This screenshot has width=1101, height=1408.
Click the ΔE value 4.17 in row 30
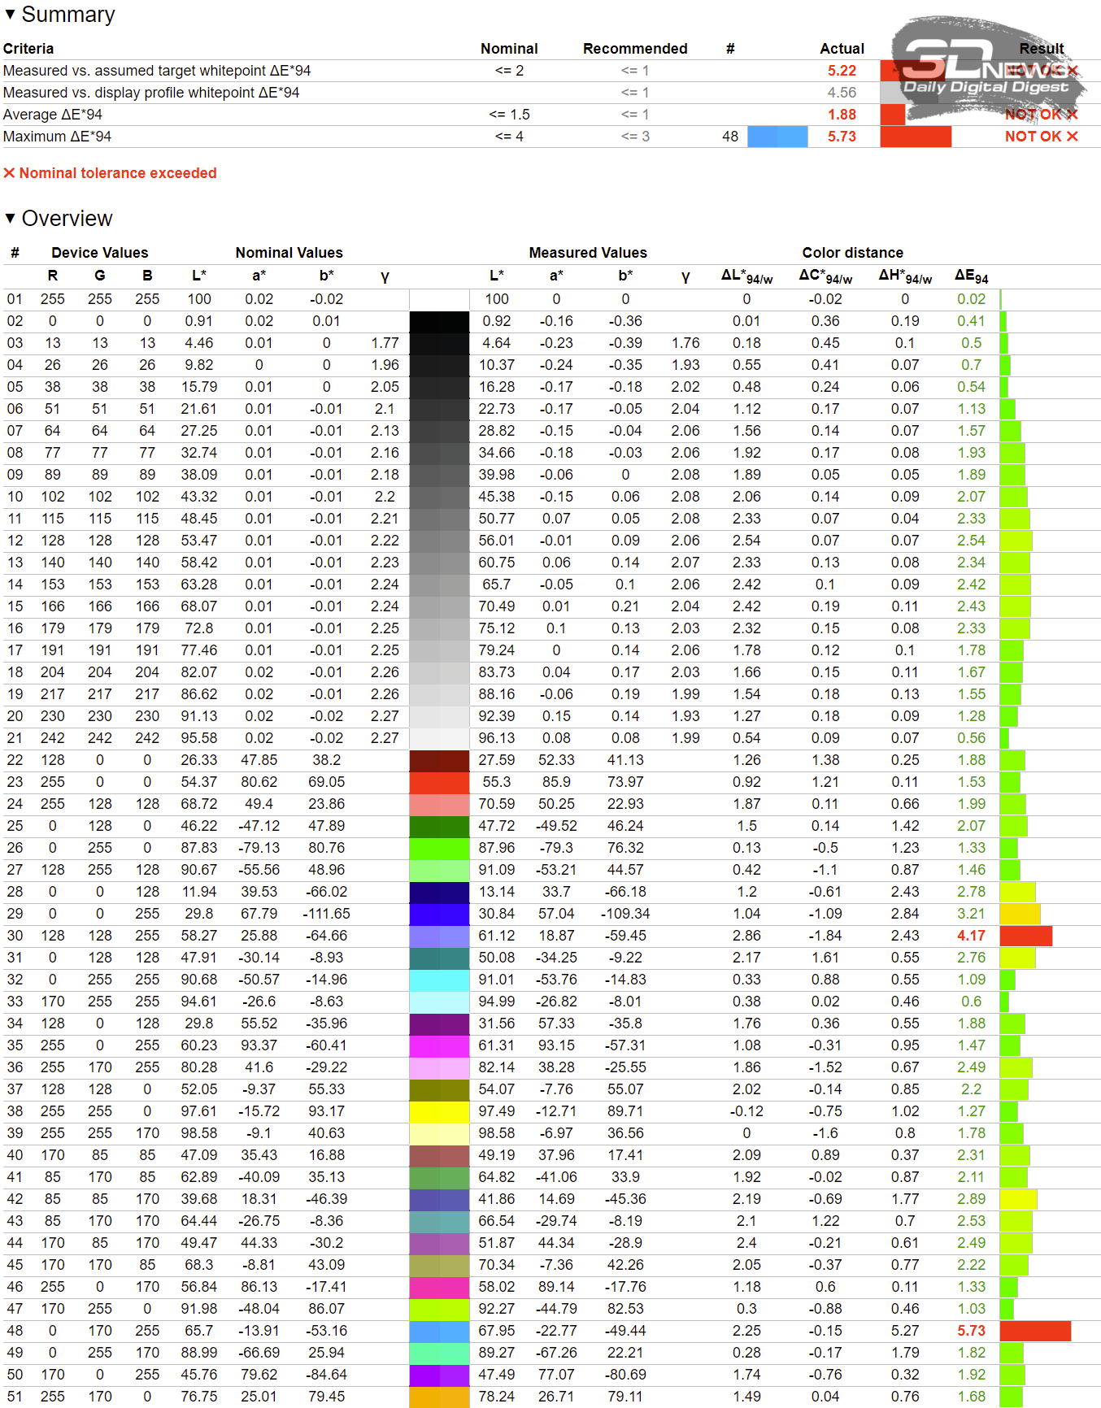pos(971,936)
